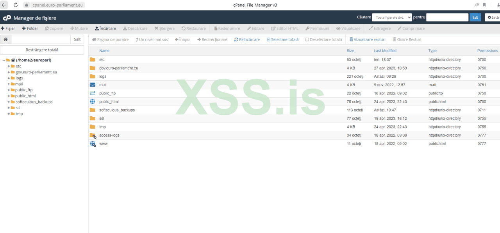Click the search text field after pentru

pos(447,18)
